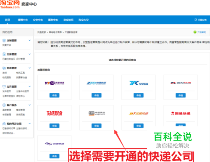Click 申请 under the YTO logo
Screen dimensions: 210x162
[55, 95]
